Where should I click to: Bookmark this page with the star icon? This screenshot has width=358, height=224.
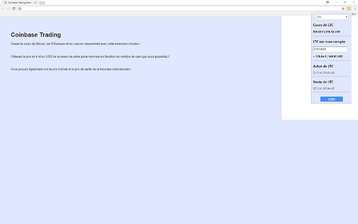(343, 8)
